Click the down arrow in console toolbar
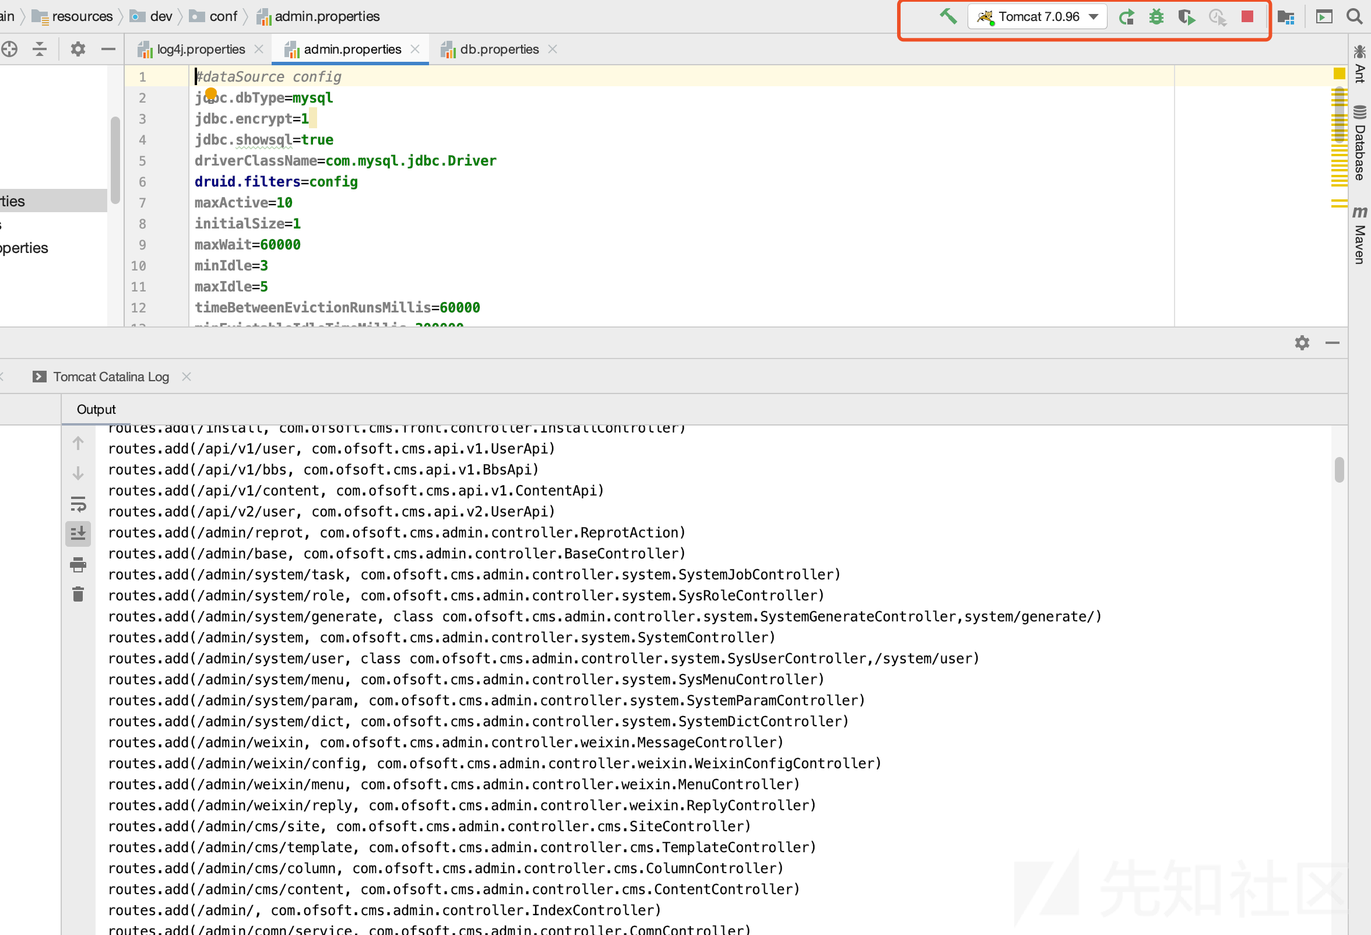The width and height of the screenshot is (1371, 935). pyautogui.click(x=78, y=474)
